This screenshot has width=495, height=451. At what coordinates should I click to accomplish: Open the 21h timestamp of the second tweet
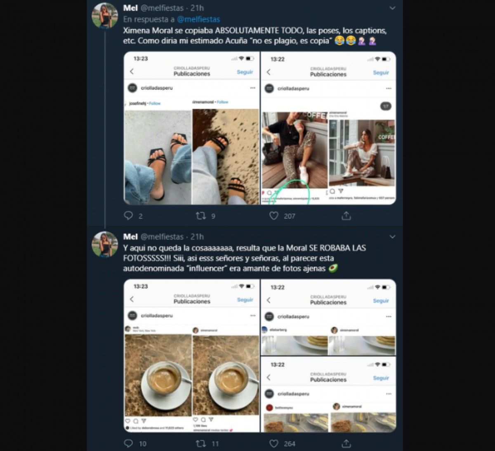point(197,237)
